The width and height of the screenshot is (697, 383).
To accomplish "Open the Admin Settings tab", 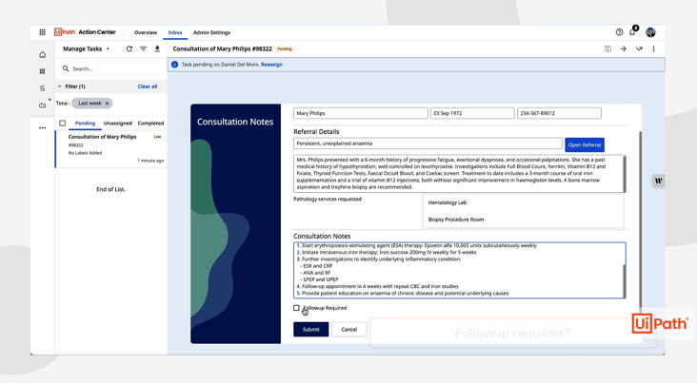I will point(211,32).
